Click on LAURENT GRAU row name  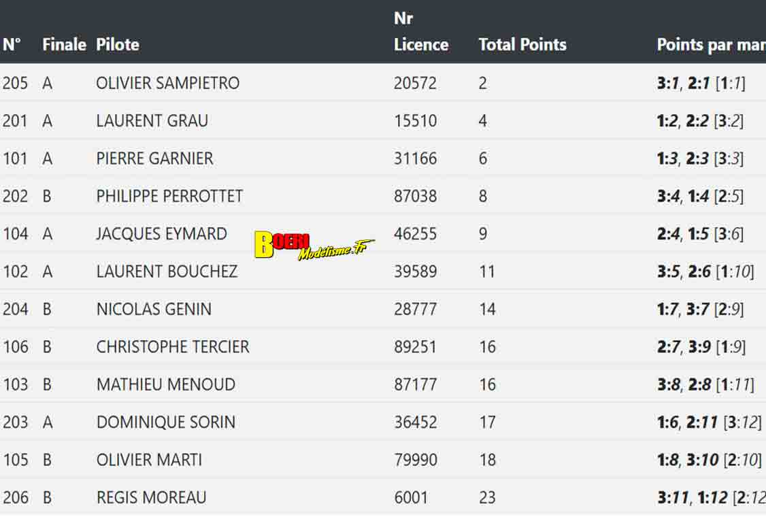pos(152,120)
